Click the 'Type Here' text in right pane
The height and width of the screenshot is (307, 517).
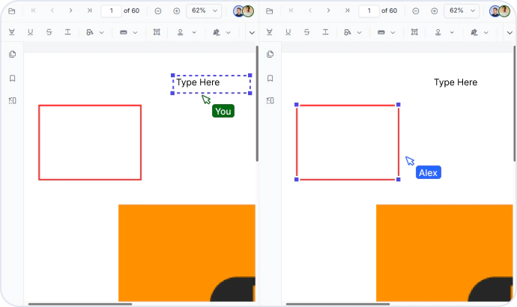pos(456,82)
